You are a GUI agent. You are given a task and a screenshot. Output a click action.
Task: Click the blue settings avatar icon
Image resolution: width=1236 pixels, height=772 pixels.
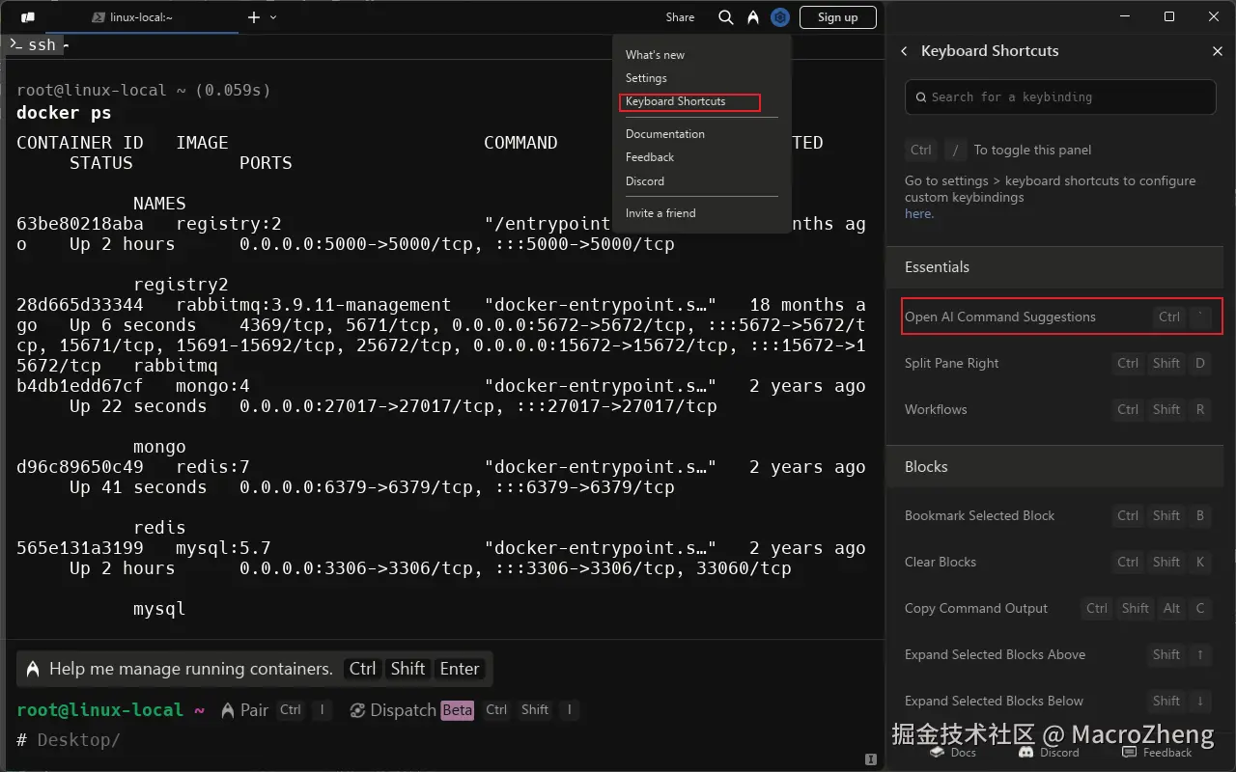[780, 17]
